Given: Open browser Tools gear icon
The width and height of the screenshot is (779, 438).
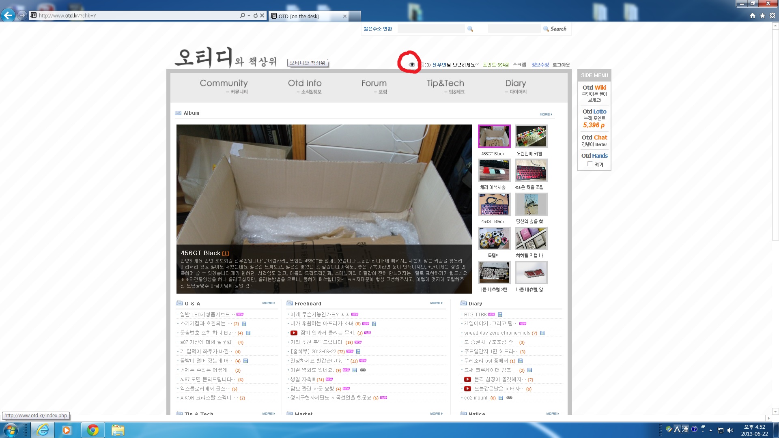Looking at the screenshot, I should (x=773, y=15).
